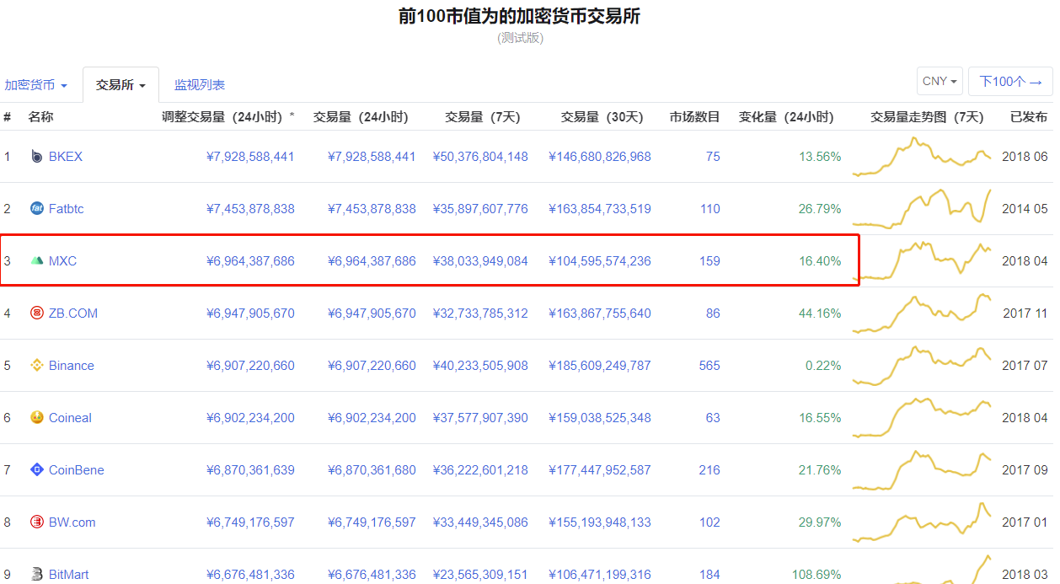The image size is (1060, 584).
Task: Open the Binance exchange link
Action: [72, 366]
